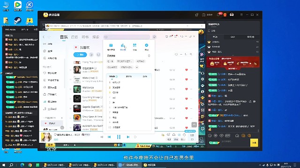
Task: Like the now-playing song via player bar heart
Action: 55,135
